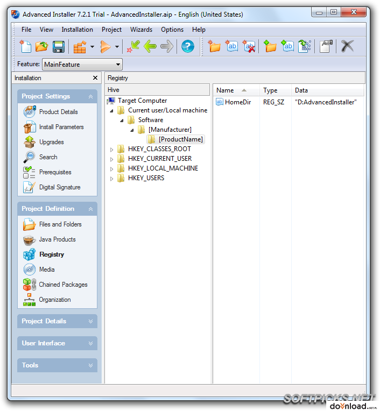Expand HKEY_USERS node
This screenshot has height=411, width=380.
pyautogui.click(x=111, y=179)
